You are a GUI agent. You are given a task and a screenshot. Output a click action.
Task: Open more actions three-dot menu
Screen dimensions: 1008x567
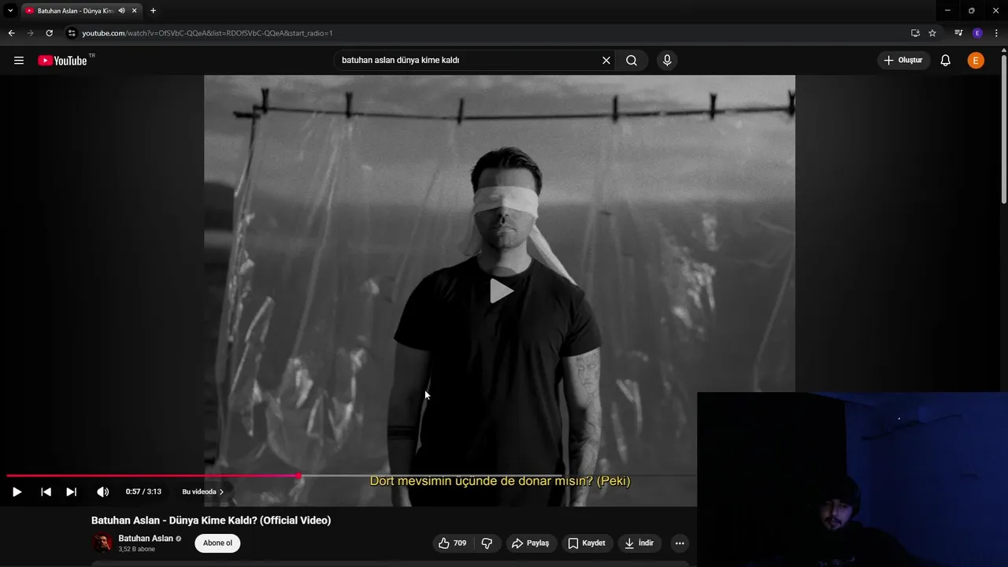(x=680, y=543)
